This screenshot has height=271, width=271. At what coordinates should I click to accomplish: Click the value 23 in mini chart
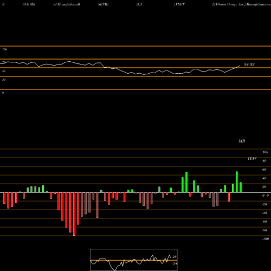(x=175, y=257)
